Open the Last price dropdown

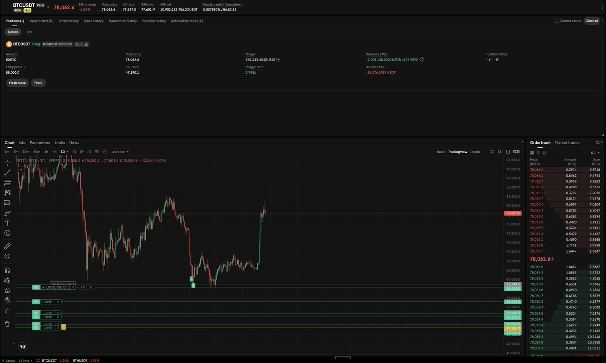pos(119,152)
